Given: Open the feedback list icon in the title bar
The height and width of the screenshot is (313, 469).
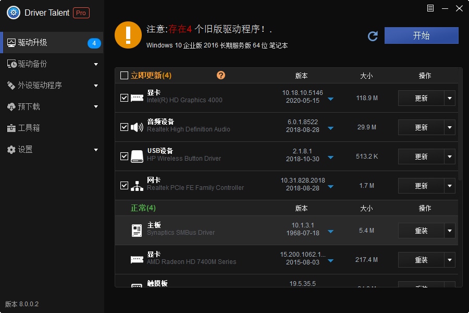Looking at the screenshot, I should point(430,8).
